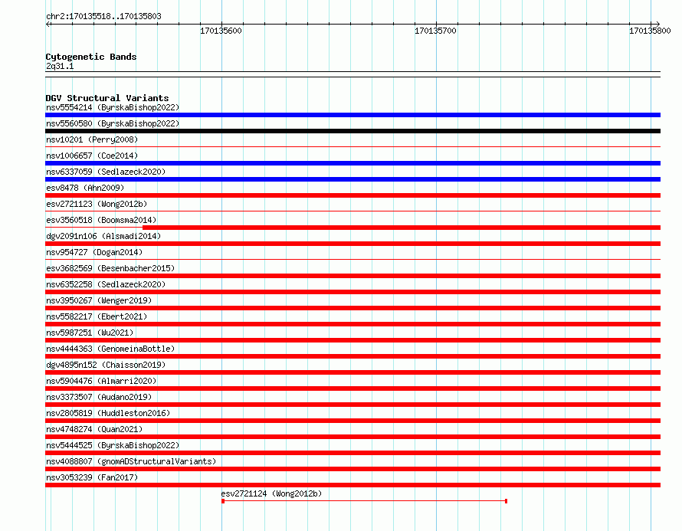This screenshot has width=682, height=531.
Task: Click the red bar for nsv3053239
Action: (x=352, y=485)
